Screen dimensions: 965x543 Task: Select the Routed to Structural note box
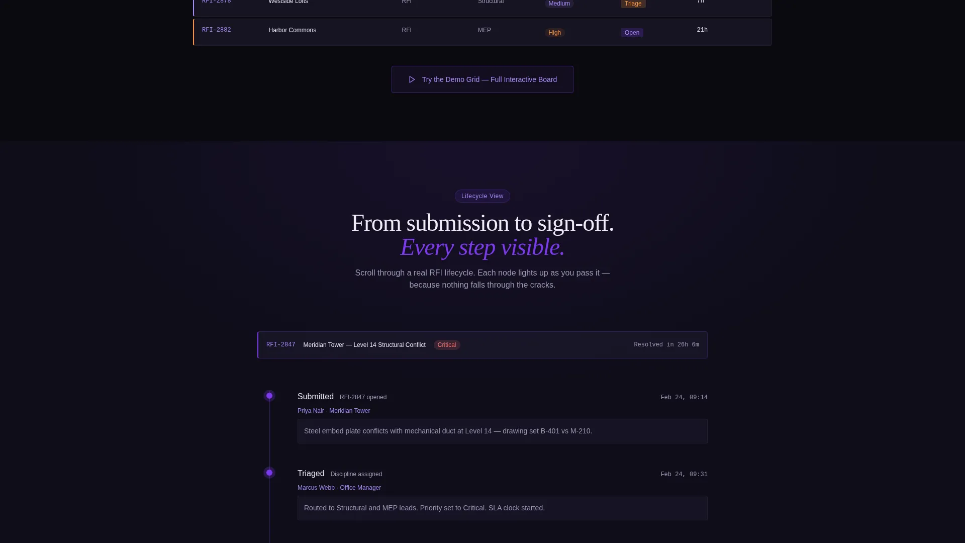(503, 508)
